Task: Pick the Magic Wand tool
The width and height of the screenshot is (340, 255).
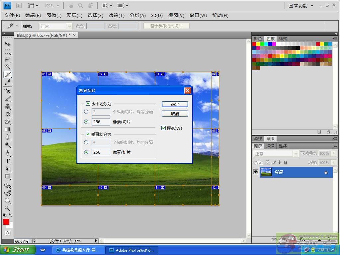Action: 8,67
